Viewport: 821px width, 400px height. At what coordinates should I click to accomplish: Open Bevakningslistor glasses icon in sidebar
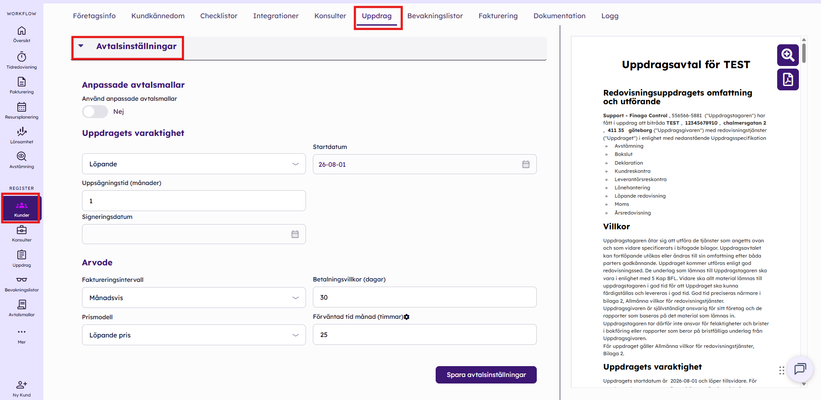[22, 280]
